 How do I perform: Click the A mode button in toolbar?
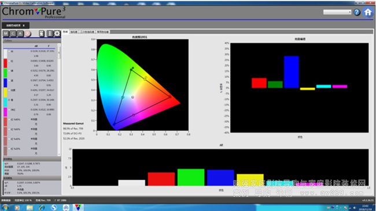pyautogui.click(x=20, y=33)
